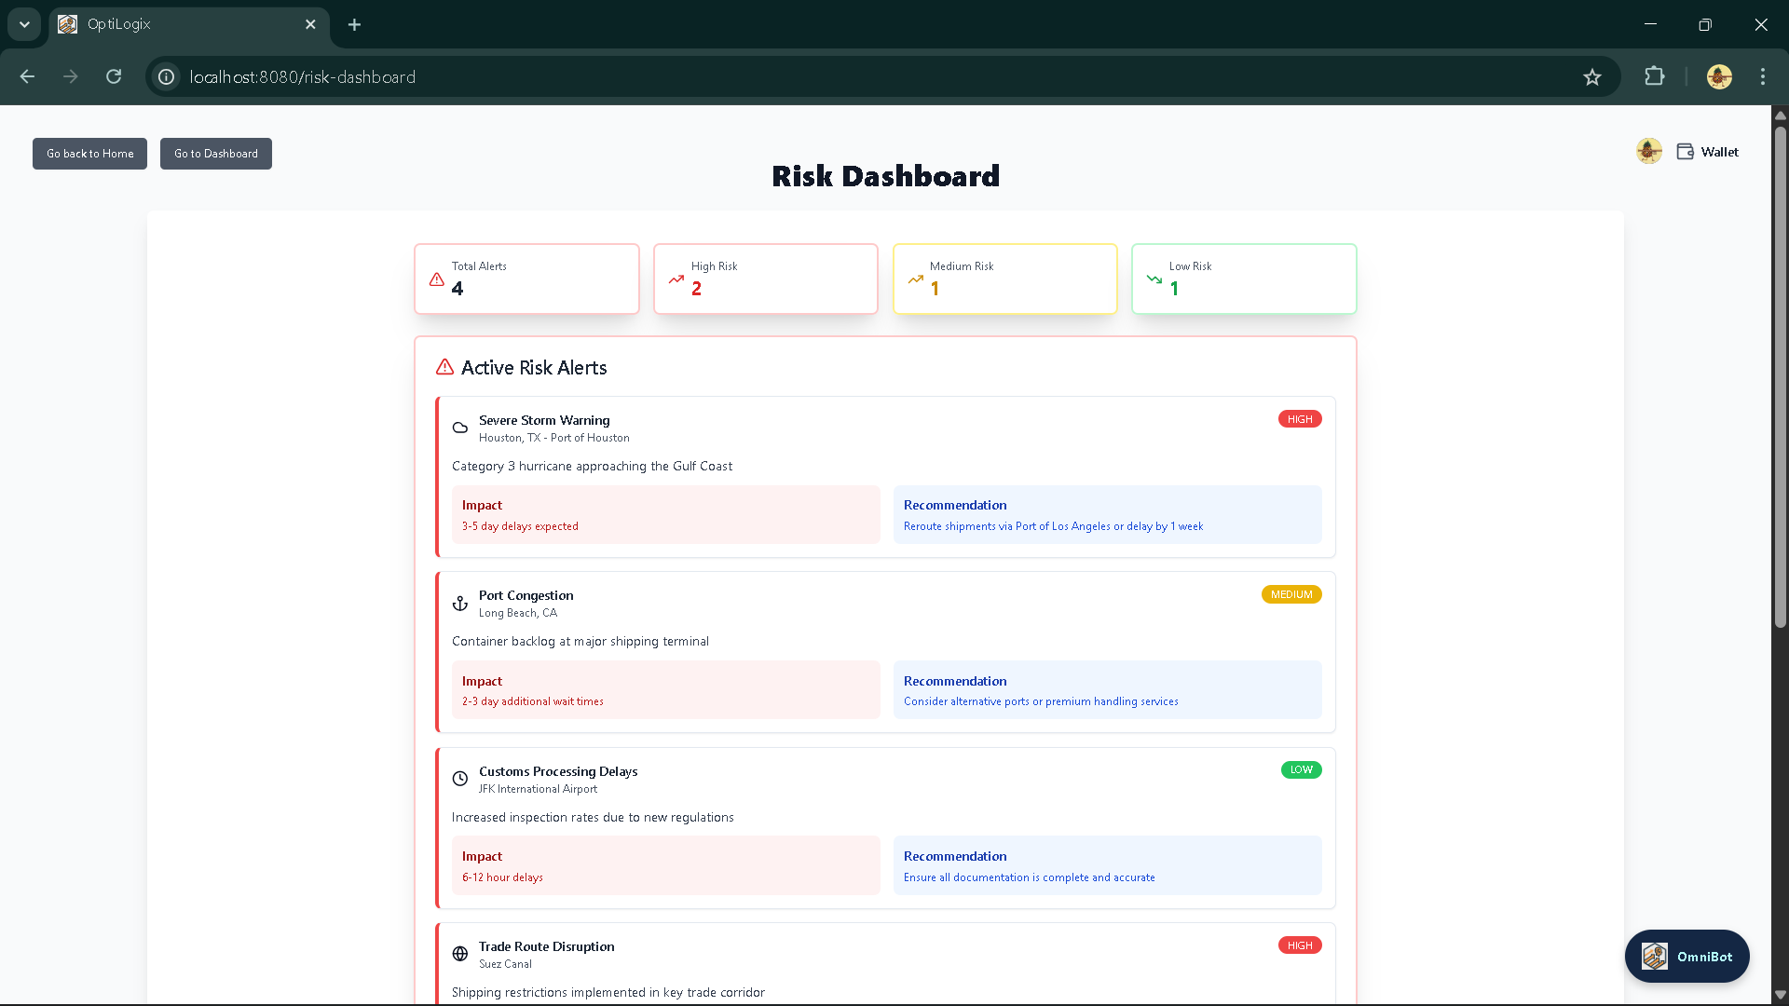Open a new browser tab

point(354,24)
